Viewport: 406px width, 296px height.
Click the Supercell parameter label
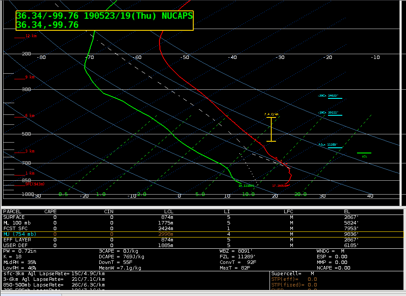tap(286, 274)
